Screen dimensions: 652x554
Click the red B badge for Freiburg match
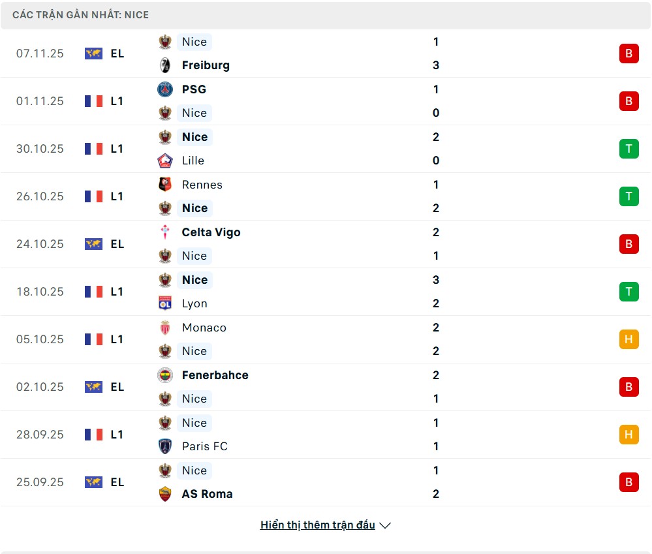pyautogui.click(x=629, y=54)
